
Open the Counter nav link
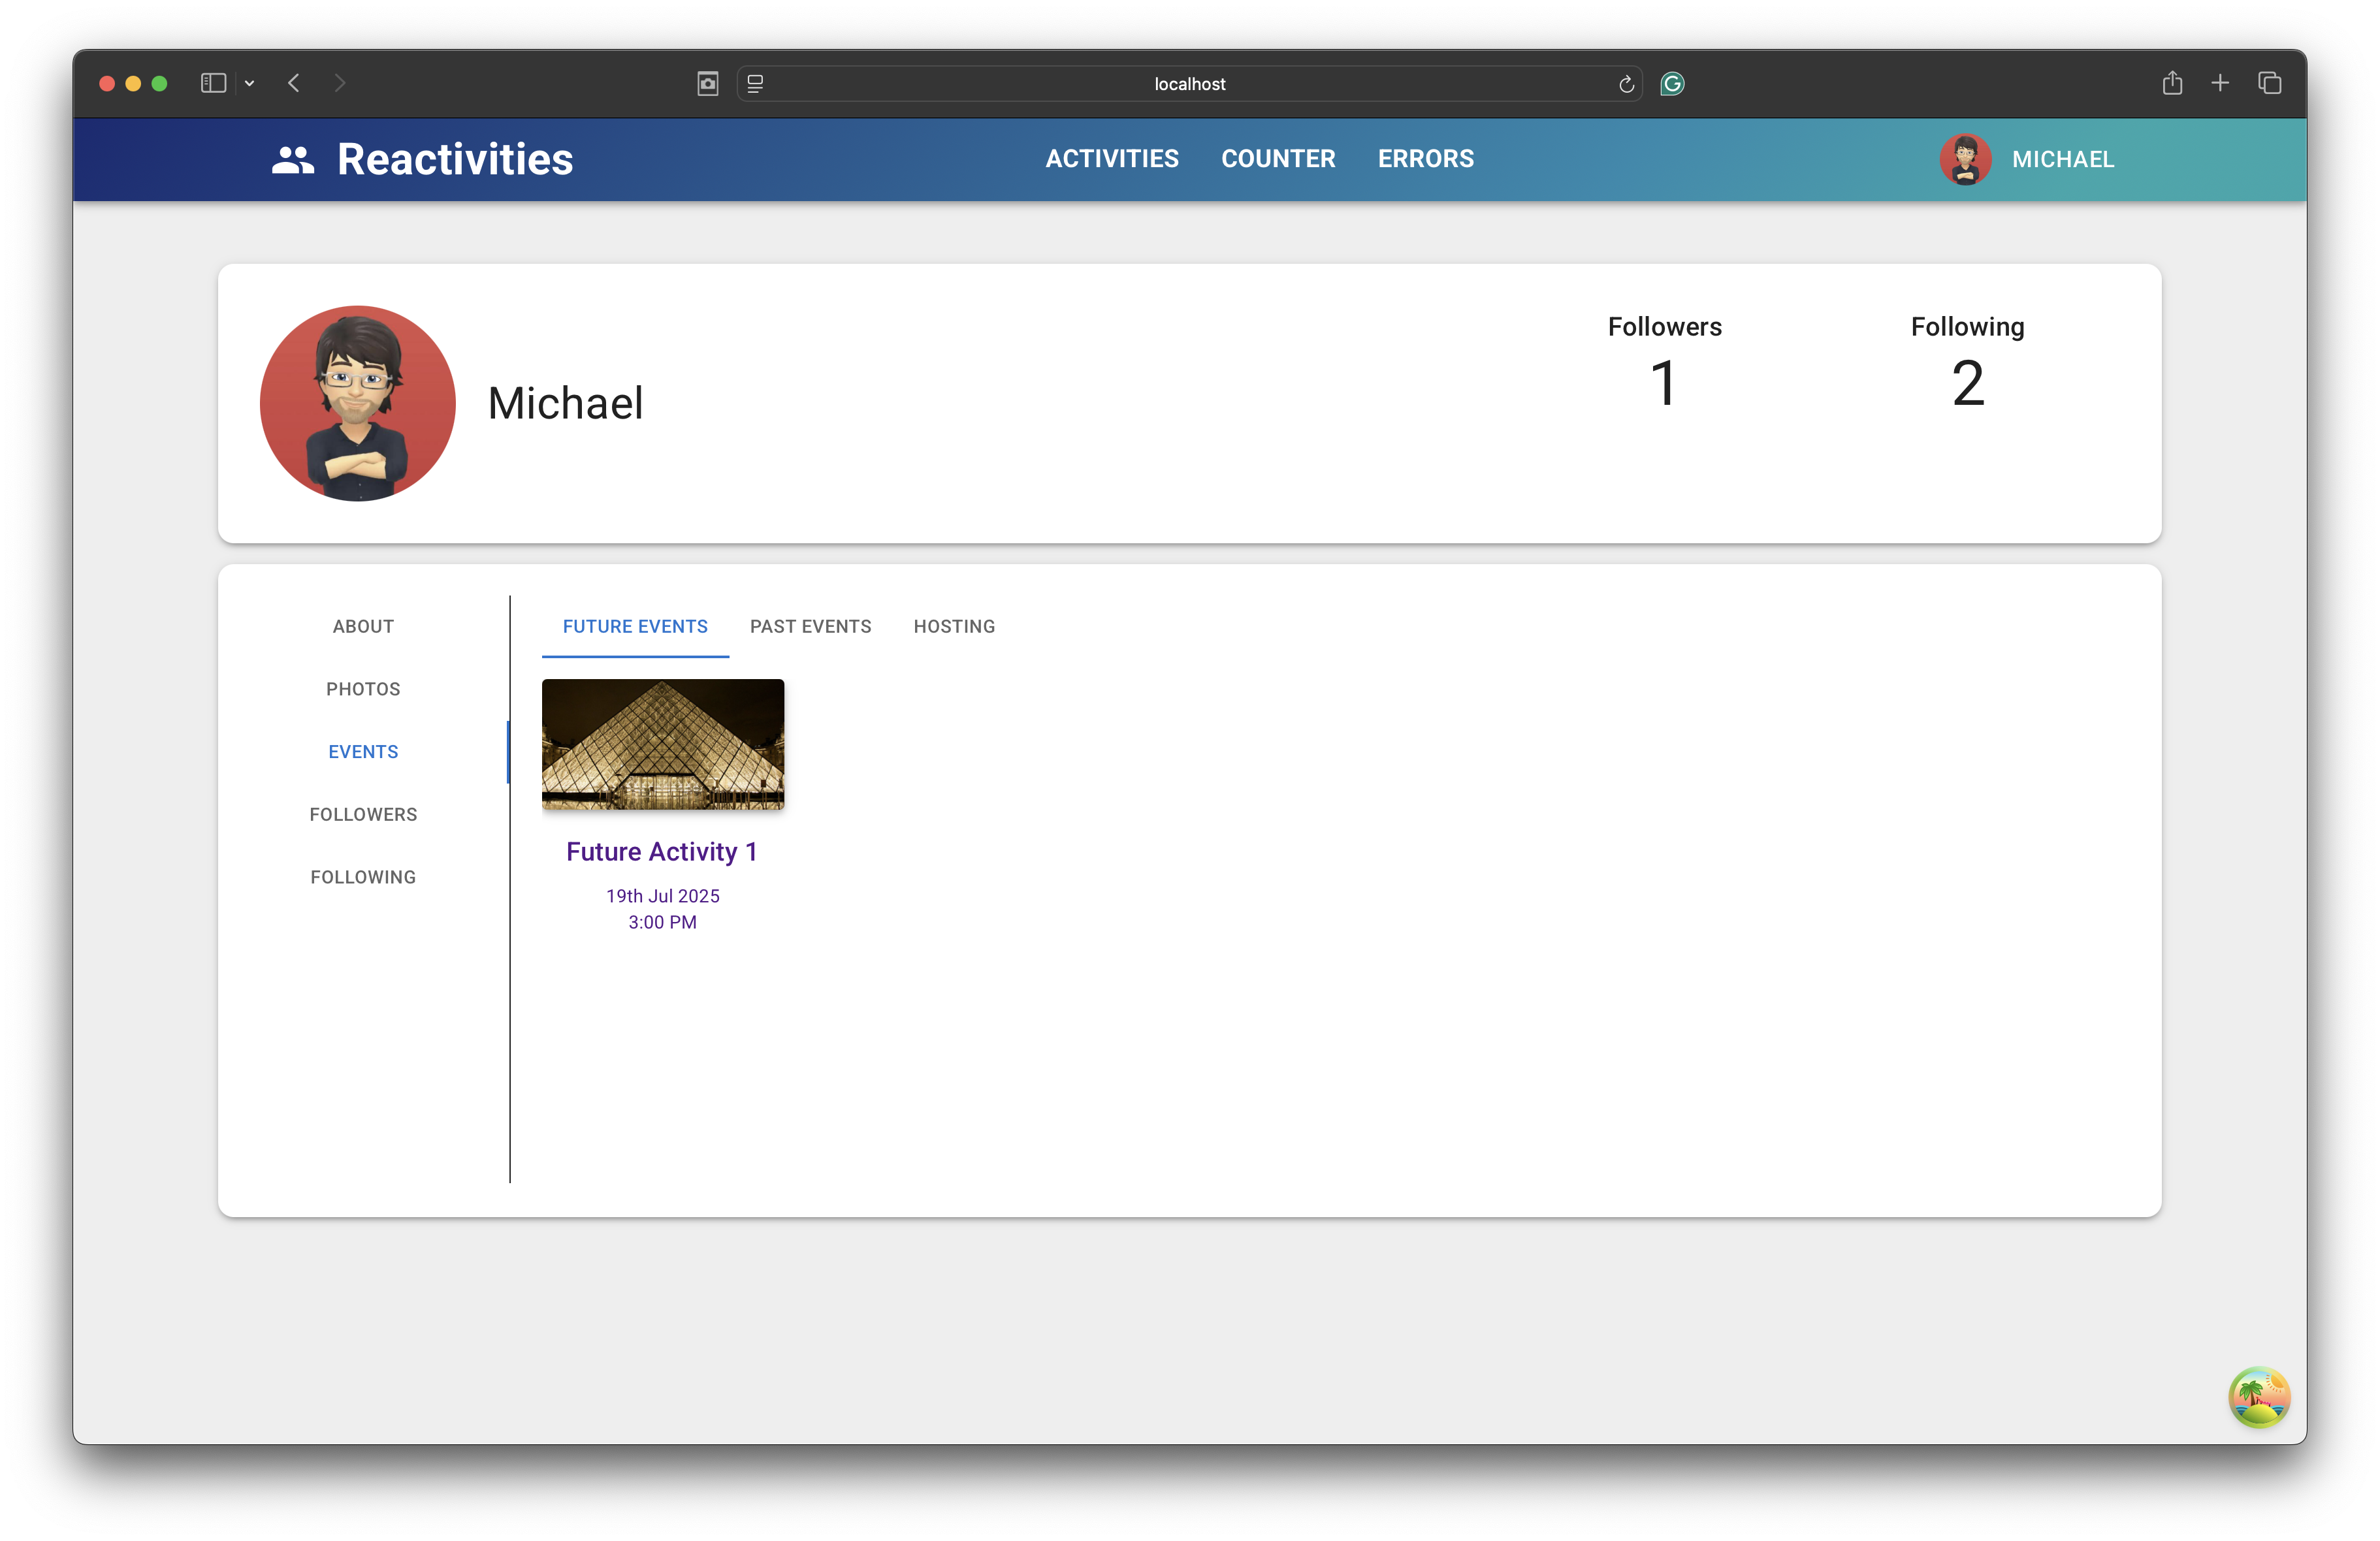[x=1278, y=159]
